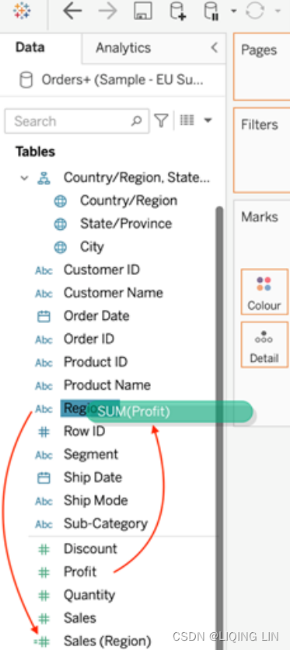
Task: Click the Tables section heading
Action: coord(35,151)
